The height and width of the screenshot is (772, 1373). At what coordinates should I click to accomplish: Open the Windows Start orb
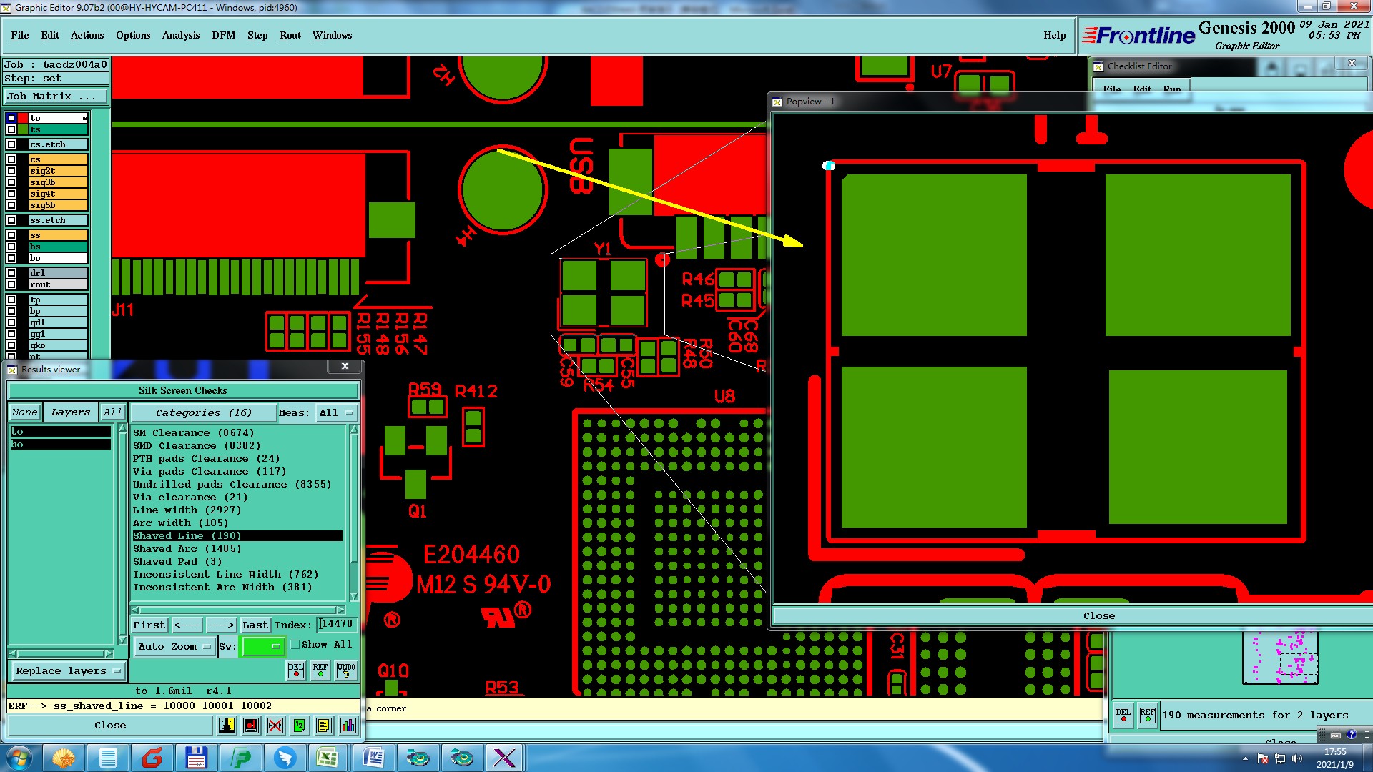coord(19,758)
